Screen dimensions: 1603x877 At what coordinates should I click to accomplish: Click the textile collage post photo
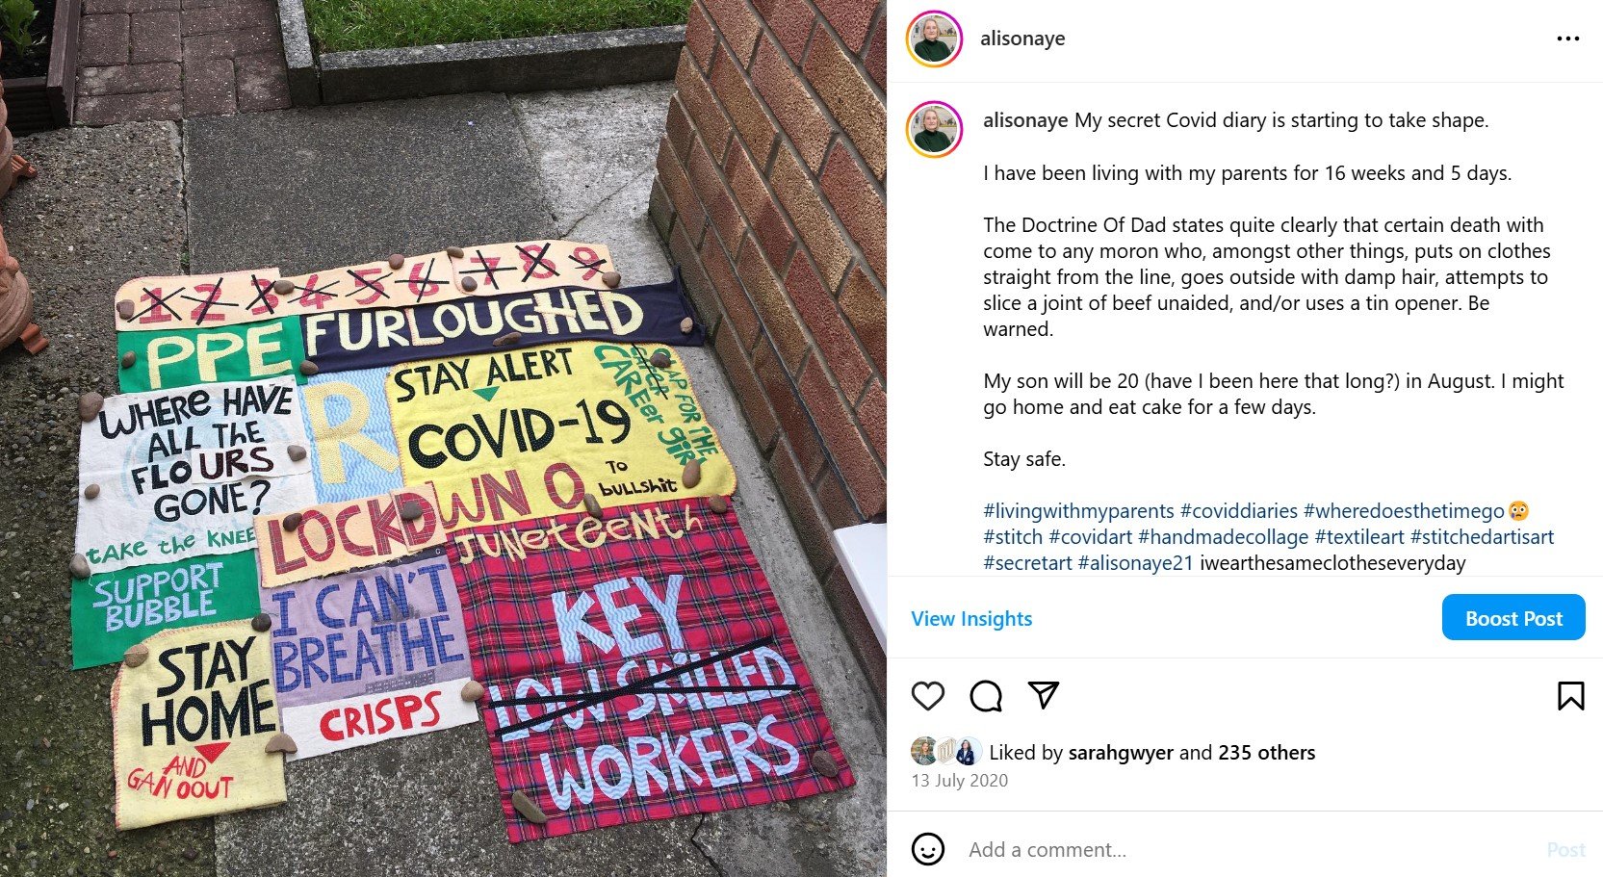(443, 438)
